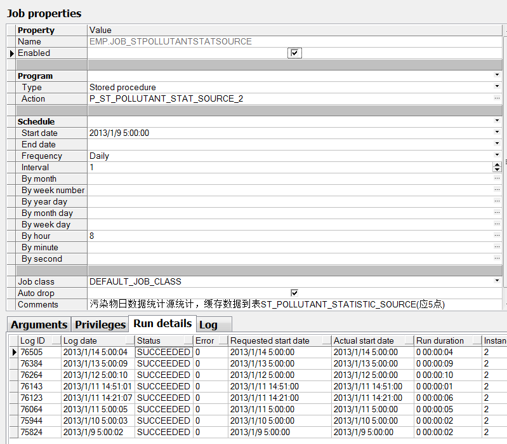Click the ellipsis button for Comments row

pyautogui.click(x=497, y=305)
